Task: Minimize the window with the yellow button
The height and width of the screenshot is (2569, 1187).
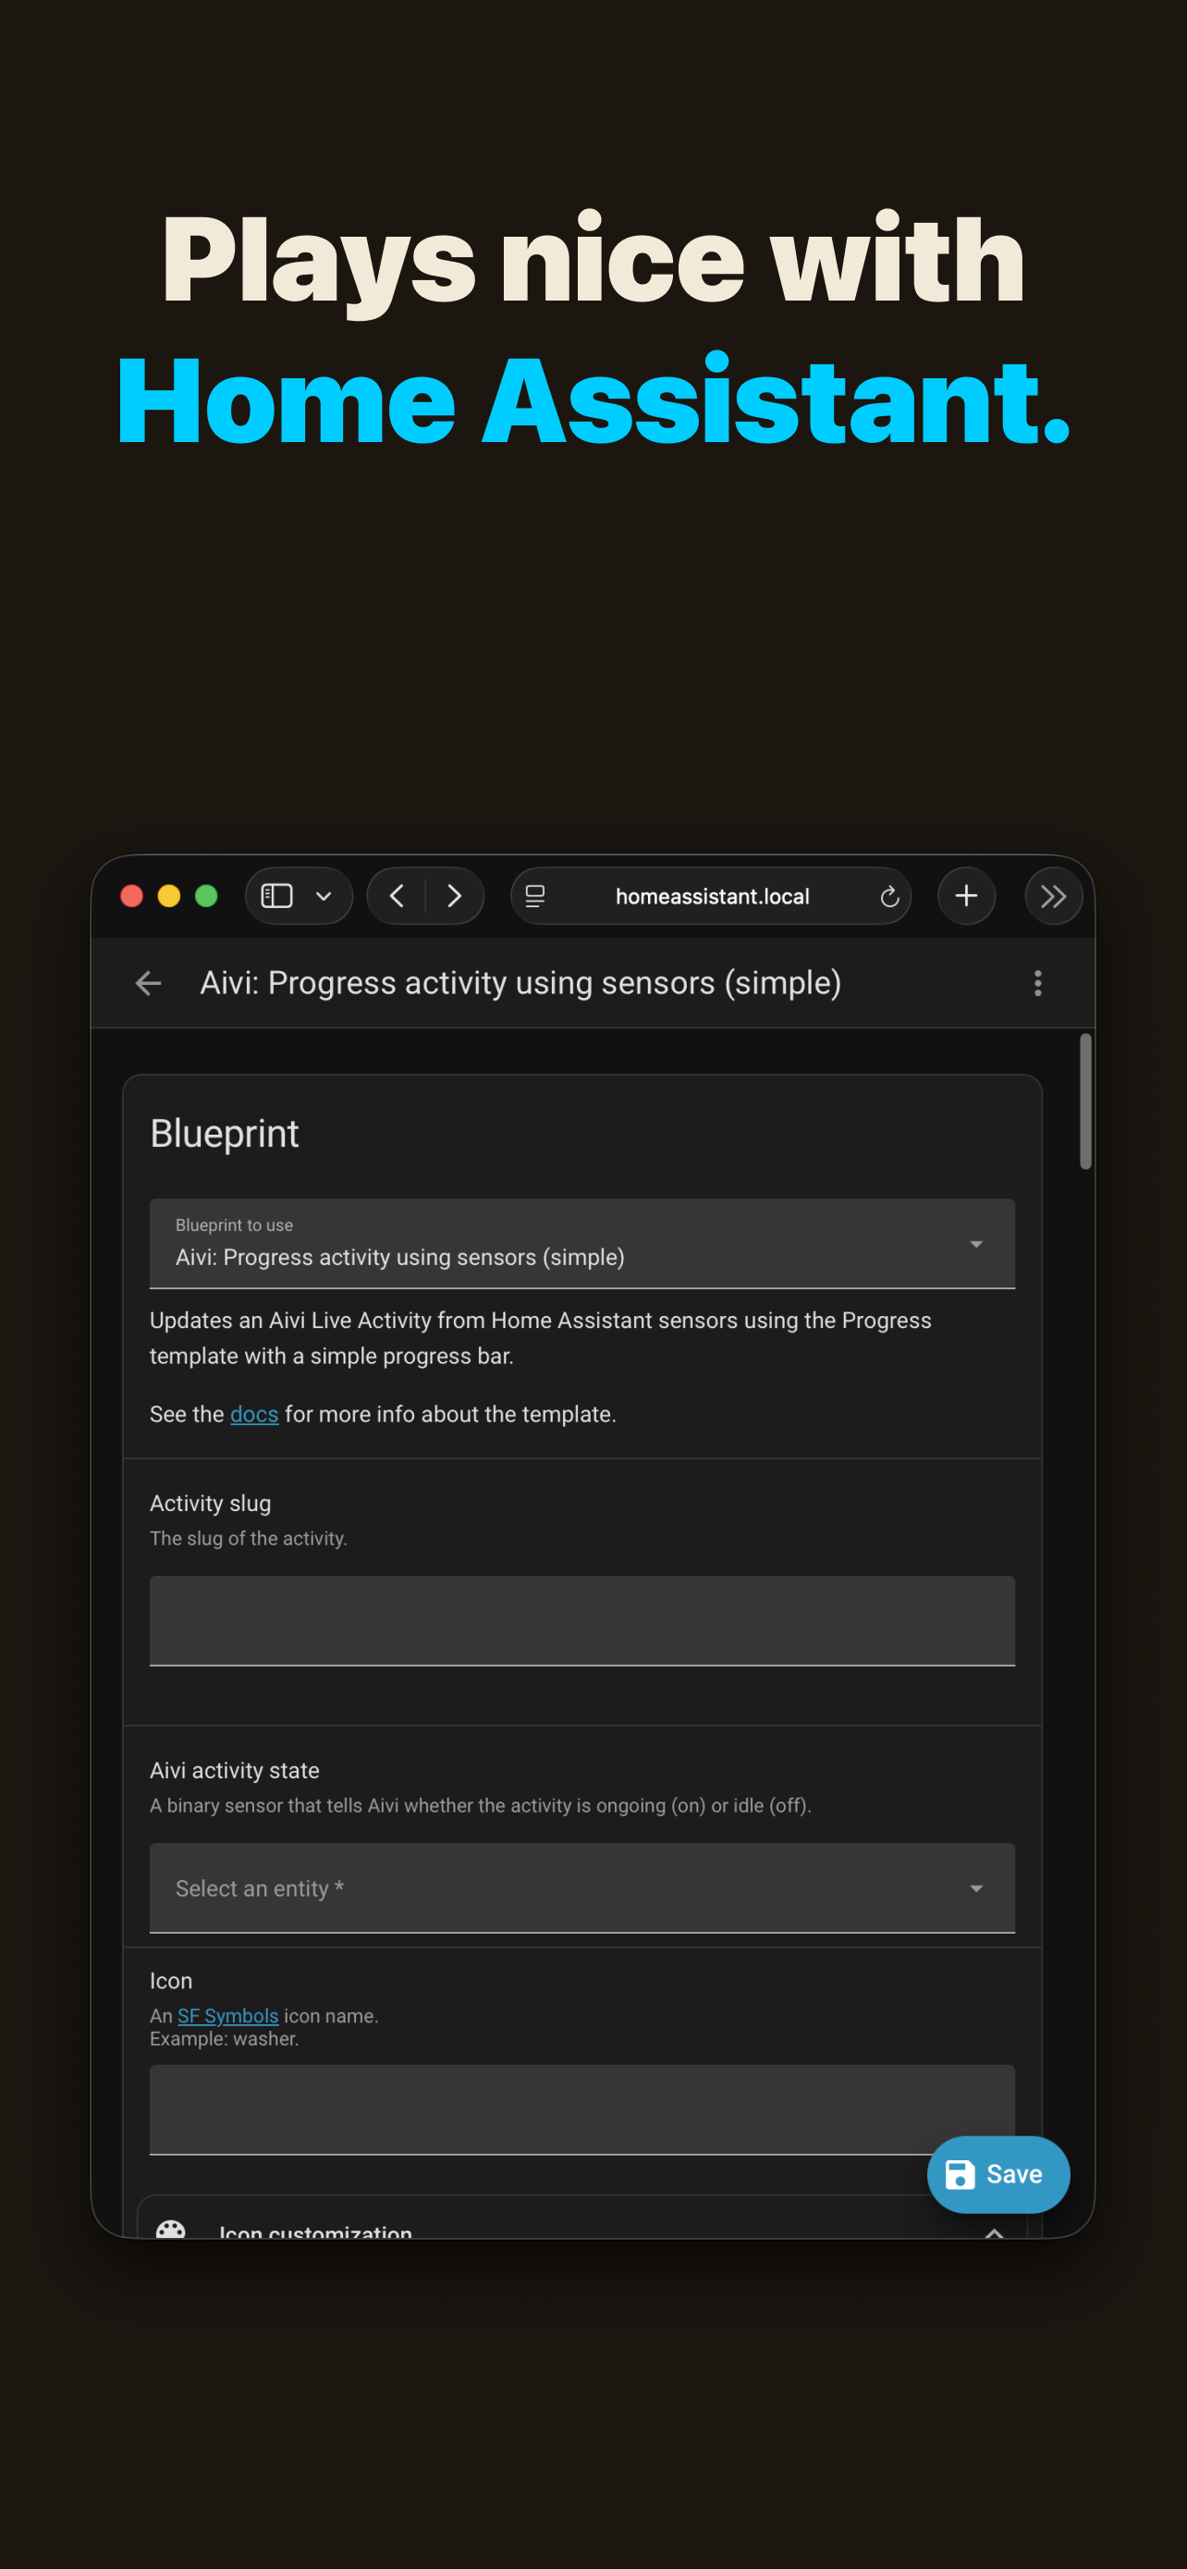Action: [169, 896]
